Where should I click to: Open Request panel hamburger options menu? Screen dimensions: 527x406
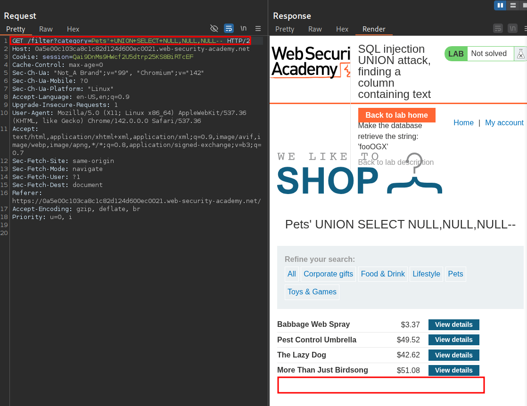tap(258, 28)
